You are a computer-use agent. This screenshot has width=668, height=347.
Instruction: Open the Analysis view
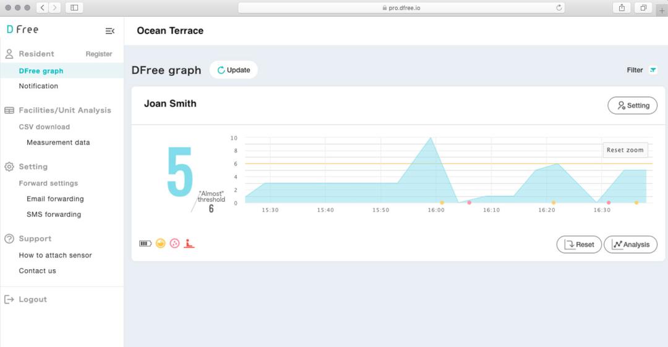point(630,245)
